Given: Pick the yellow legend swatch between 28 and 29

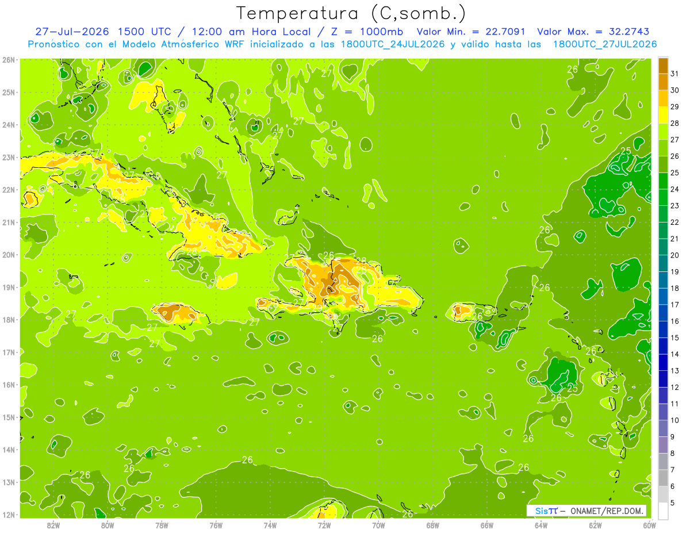Looking at the screenshot, I should (663, 115).
